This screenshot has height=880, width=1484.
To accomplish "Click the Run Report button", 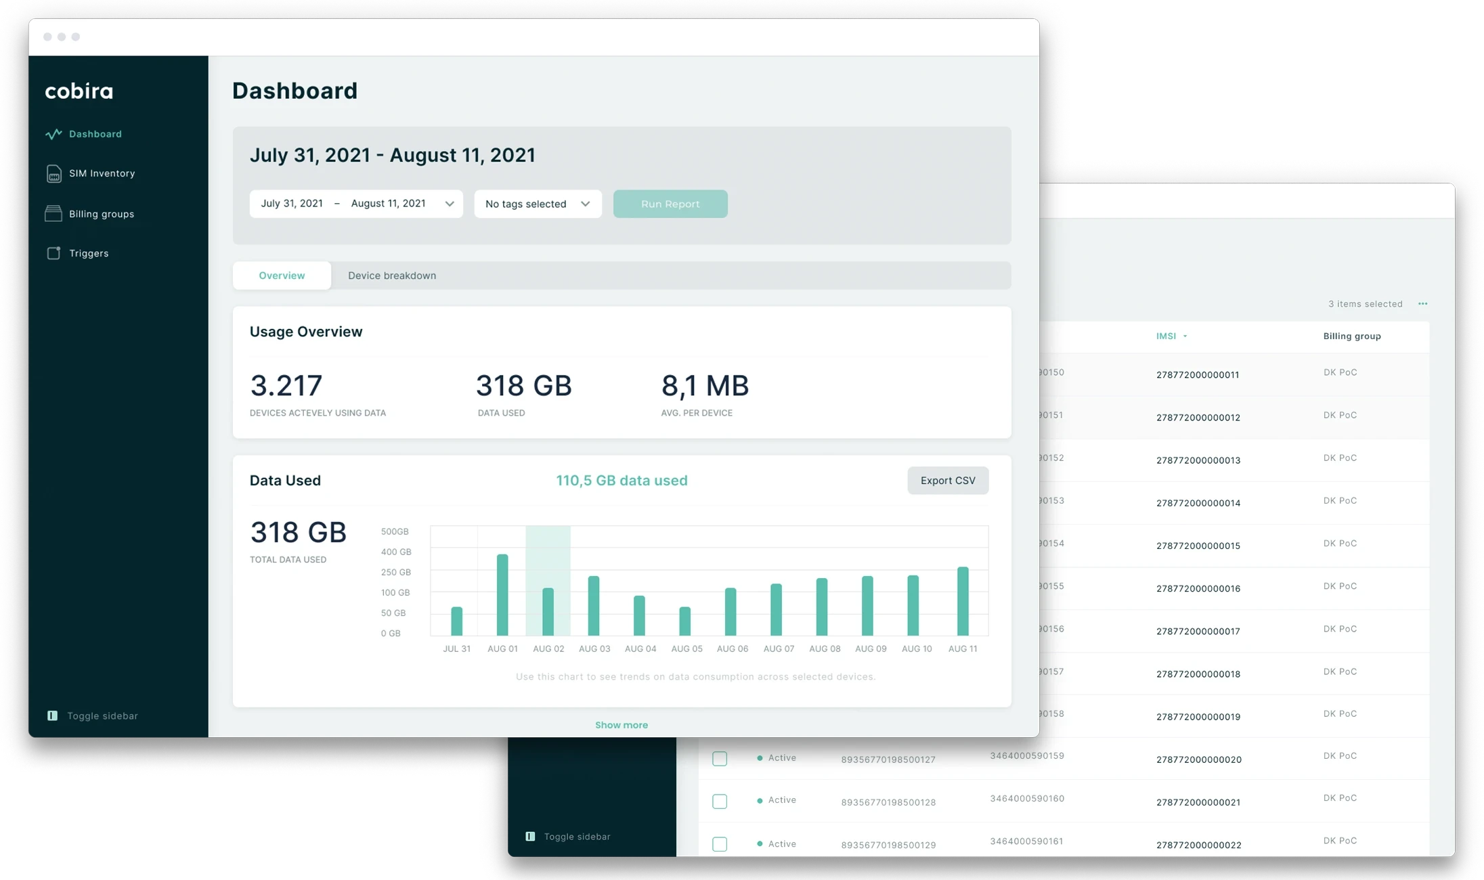I will (670, 204).
